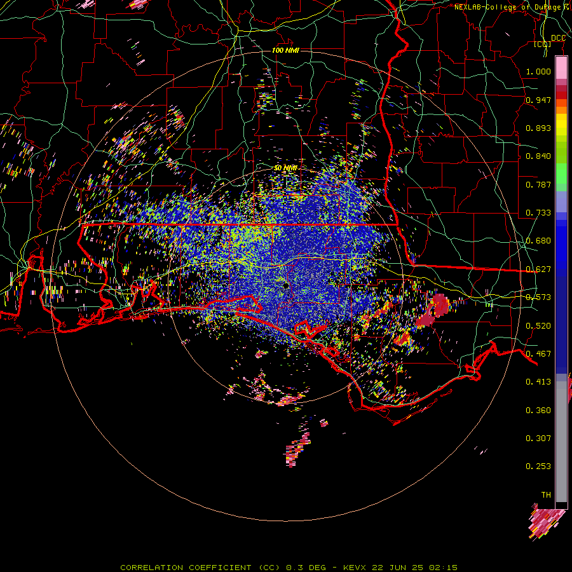Click the 0.573 scale value

pyautogui.click(x=538, y=297)
